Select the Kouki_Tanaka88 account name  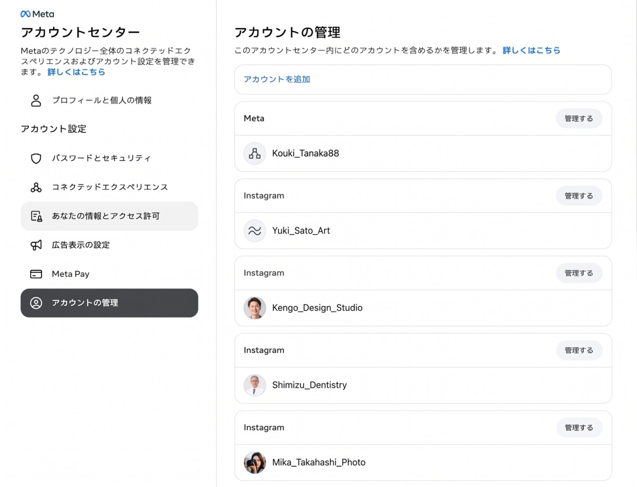pyautogui.click(x=306, y=153)
